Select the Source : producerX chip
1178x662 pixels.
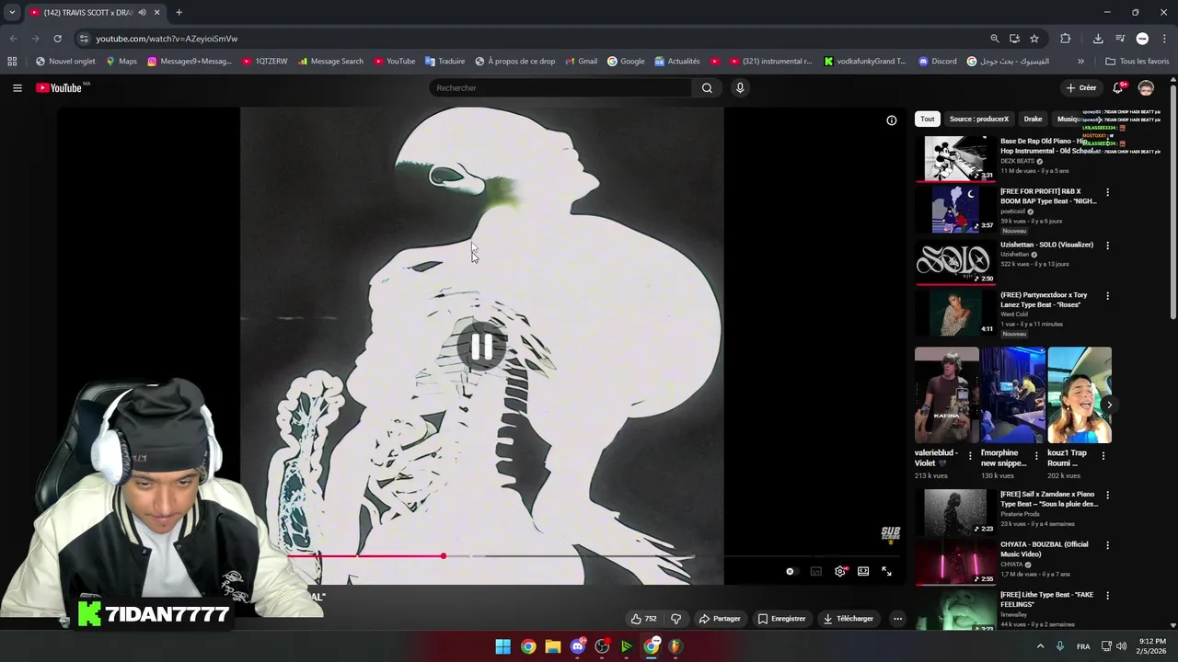tap(979, 119)
